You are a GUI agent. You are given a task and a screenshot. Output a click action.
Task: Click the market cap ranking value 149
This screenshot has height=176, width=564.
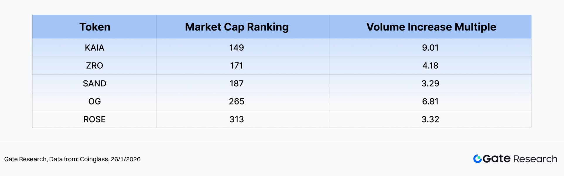click(x=237, y=48)
